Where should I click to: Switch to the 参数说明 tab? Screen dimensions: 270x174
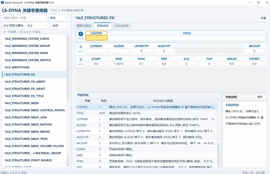click(103, 26)
